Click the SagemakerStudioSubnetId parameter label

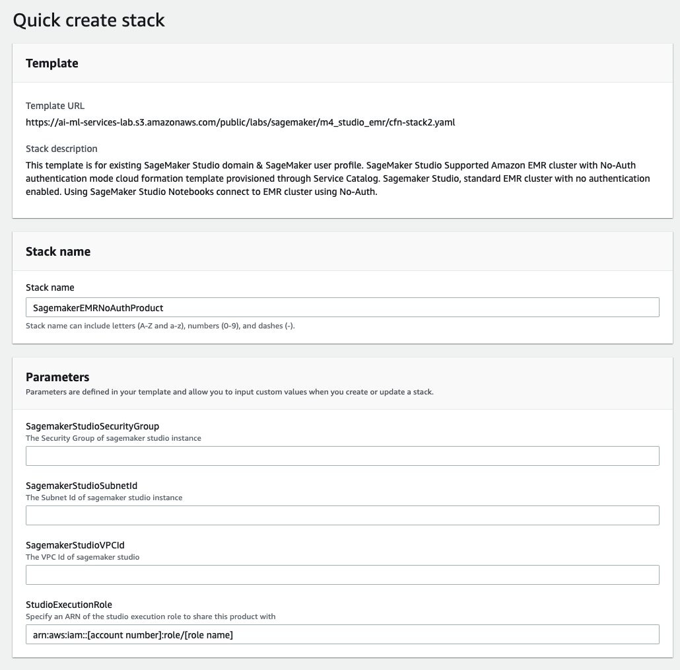81,486
